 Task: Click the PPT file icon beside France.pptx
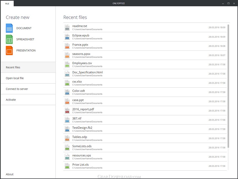point(67,46)
